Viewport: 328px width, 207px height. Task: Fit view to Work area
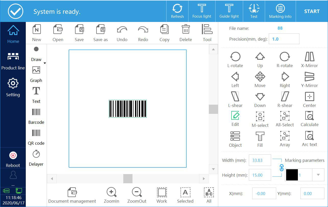point(162,195)
